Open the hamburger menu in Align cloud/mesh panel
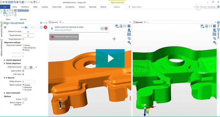The height and width of the screenshot is (117, 220). (x=5, y=27)
